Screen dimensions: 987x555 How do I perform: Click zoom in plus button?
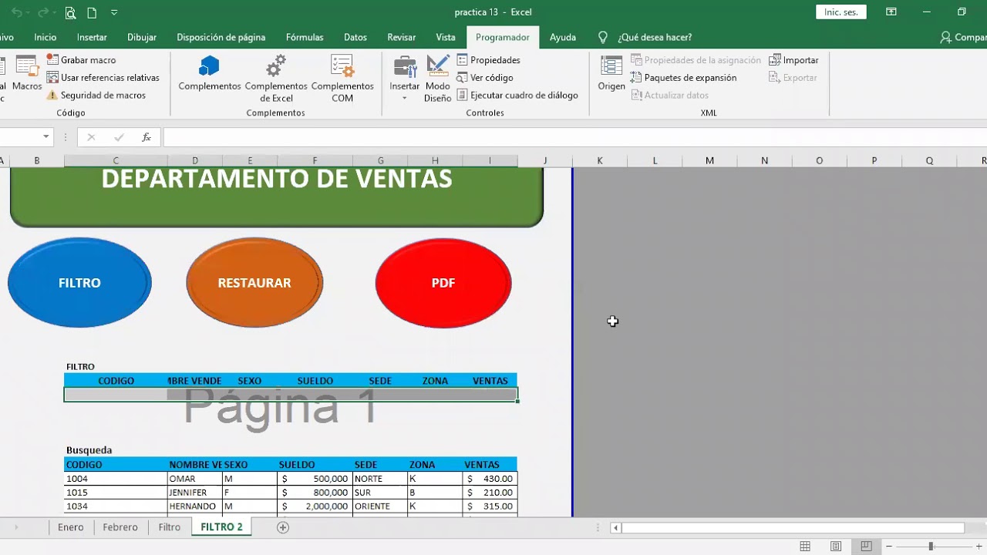pos(979,547)
